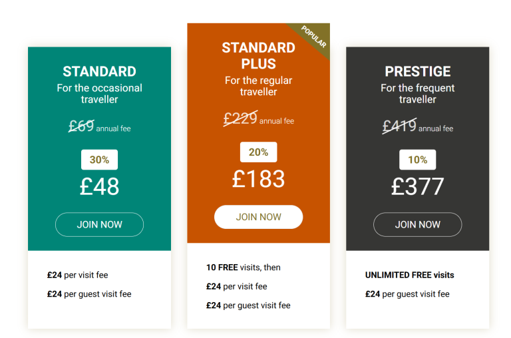This screenshot has height=338, width=511.
Task: Select JOIN NOW for the Prestige plan
Action: pos(417,225)
